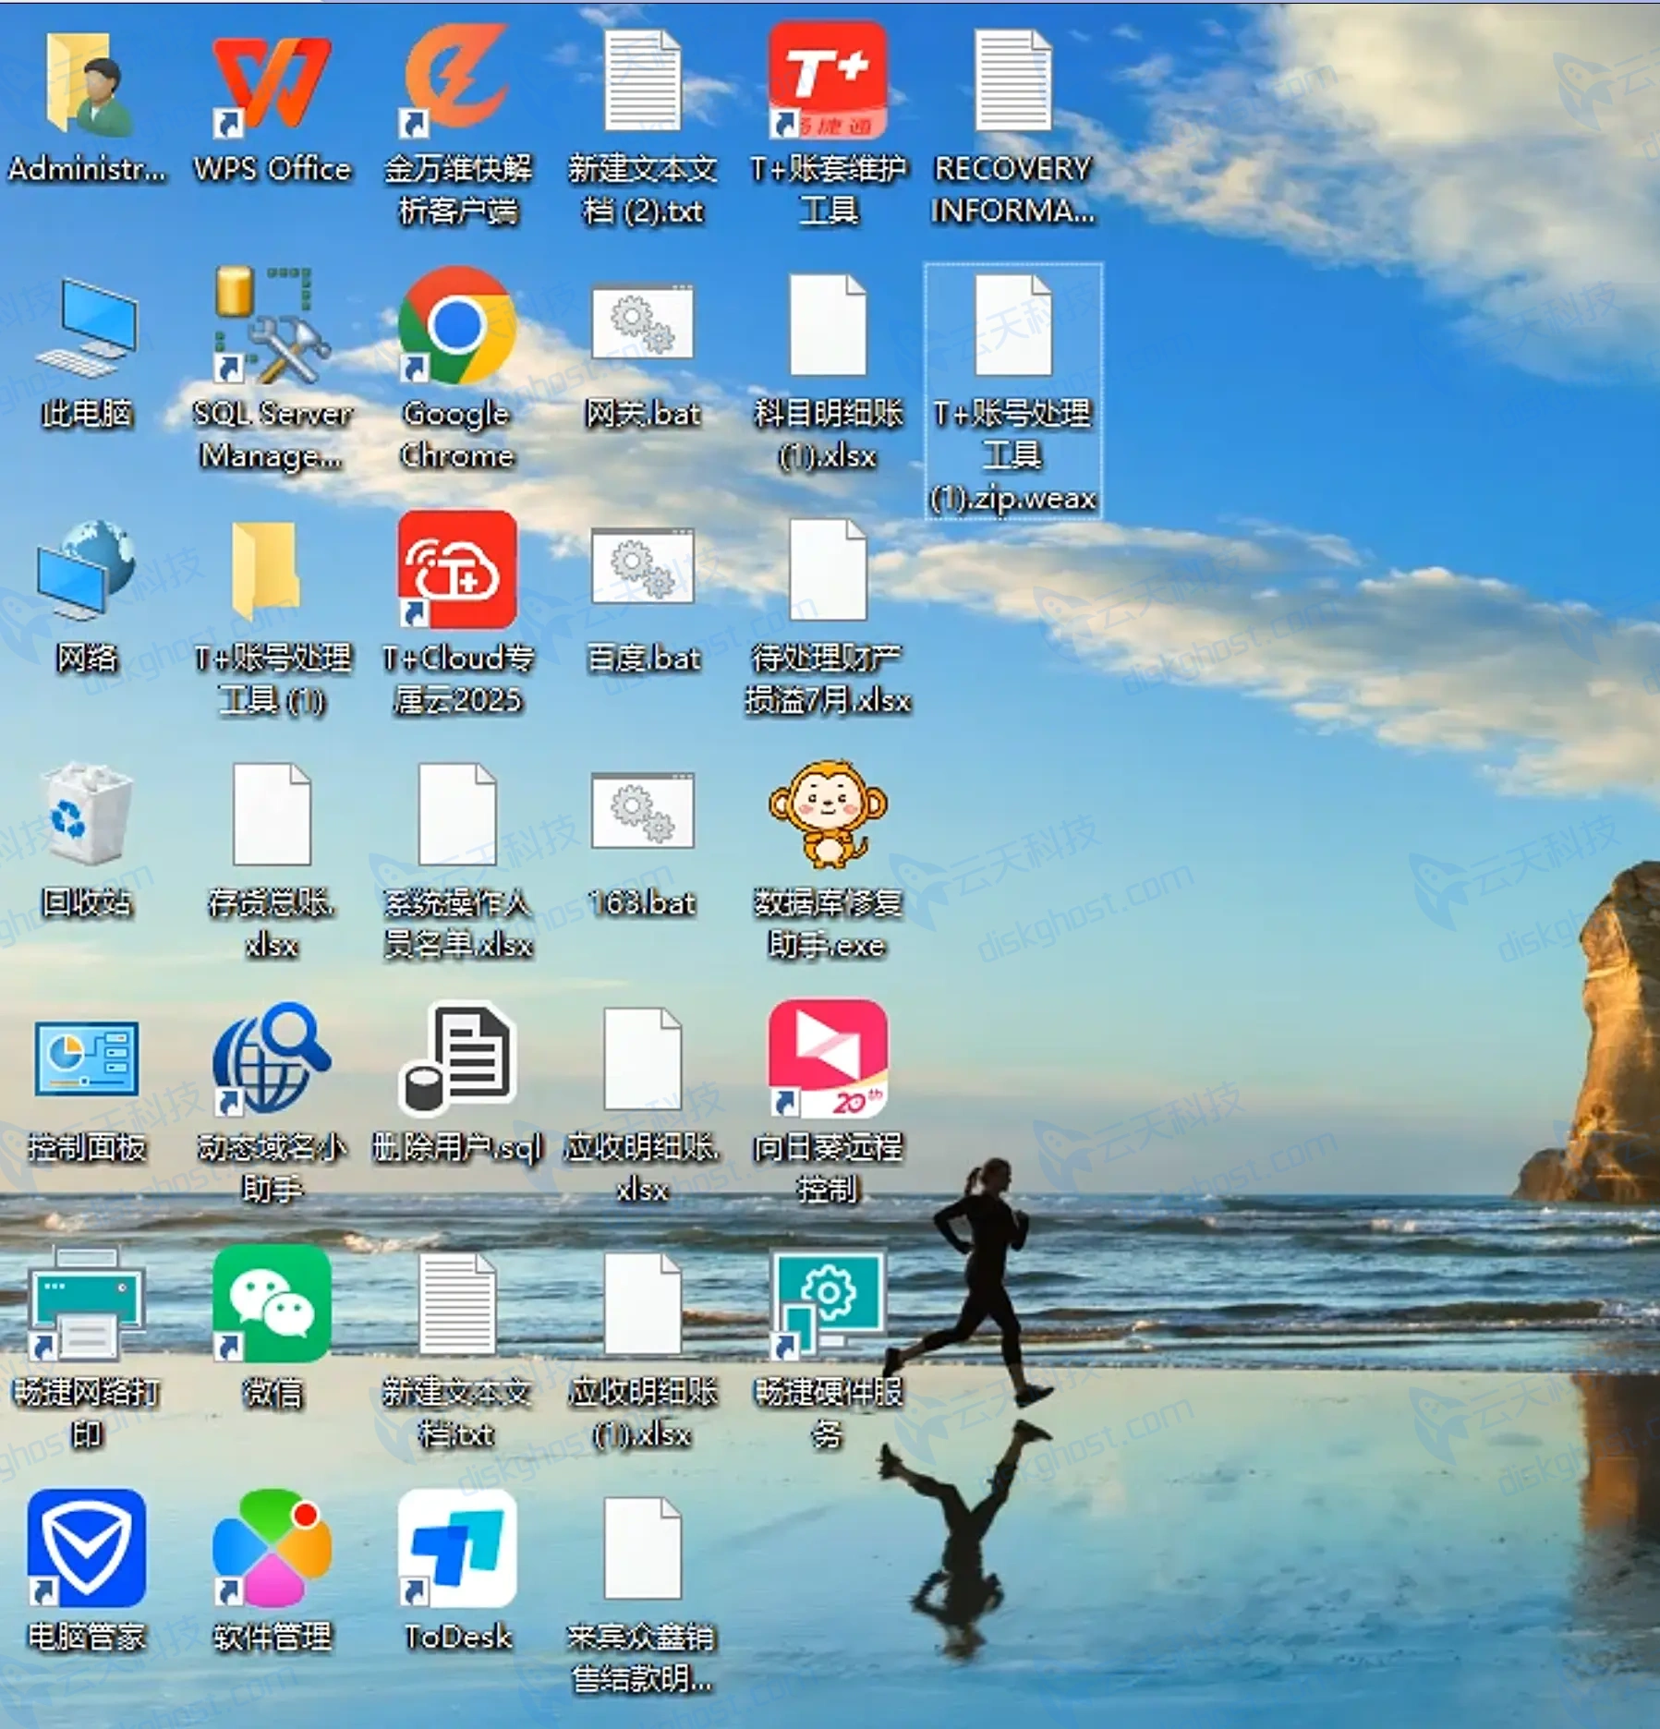Select the 系统操作人员名单.xlsx file

pos(456,815)
